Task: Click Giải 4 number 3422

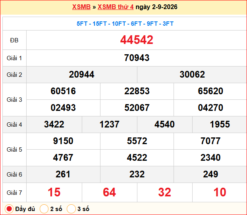Action: click(x=54, y=124)
